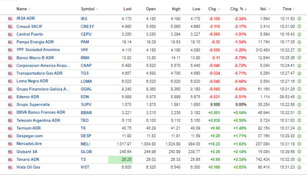
Task: Click the clock icon in the Tenaris ADR row
Action: pos(299,160)
